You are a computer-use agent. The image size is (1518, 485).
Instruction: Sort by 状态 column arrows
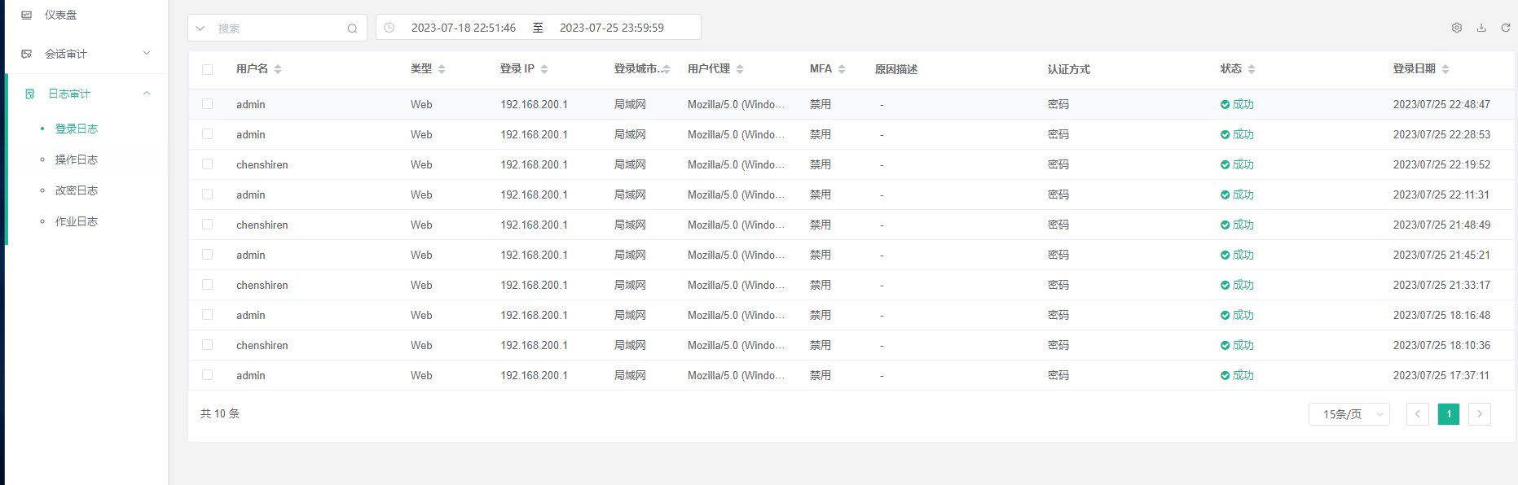tap(1252, 69)
